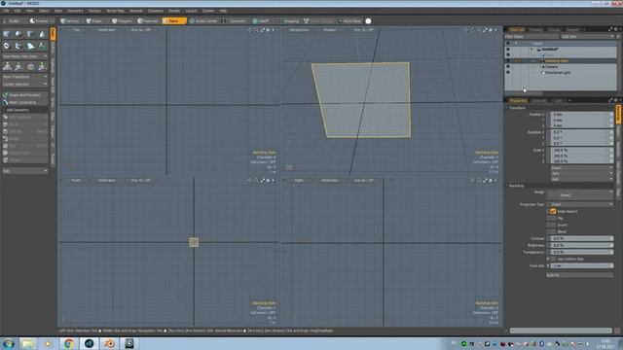
Task: Open Properties panel gear options
Action: coord(616,100)
